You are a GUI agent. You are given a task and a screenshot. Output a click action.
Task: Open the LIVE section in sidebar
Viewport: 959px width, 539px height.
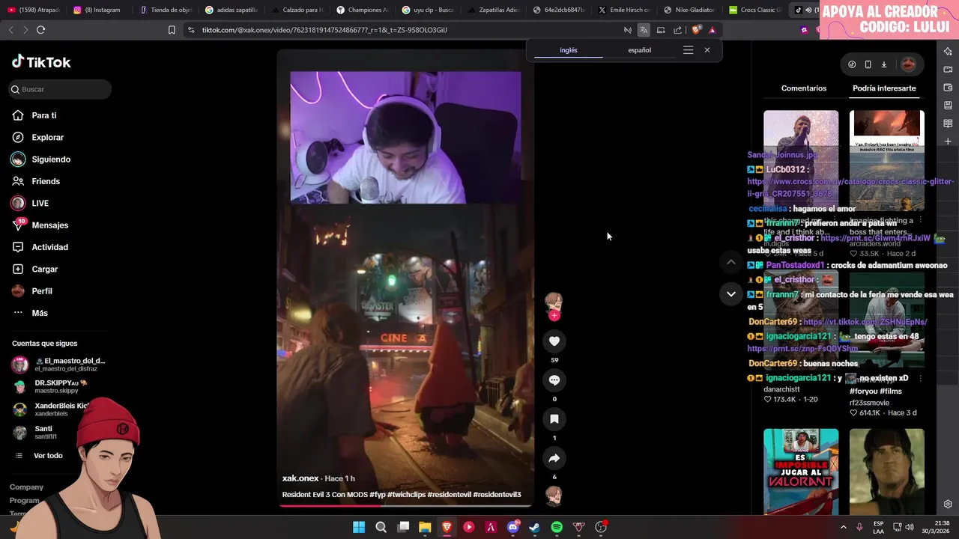coord(40,203)
